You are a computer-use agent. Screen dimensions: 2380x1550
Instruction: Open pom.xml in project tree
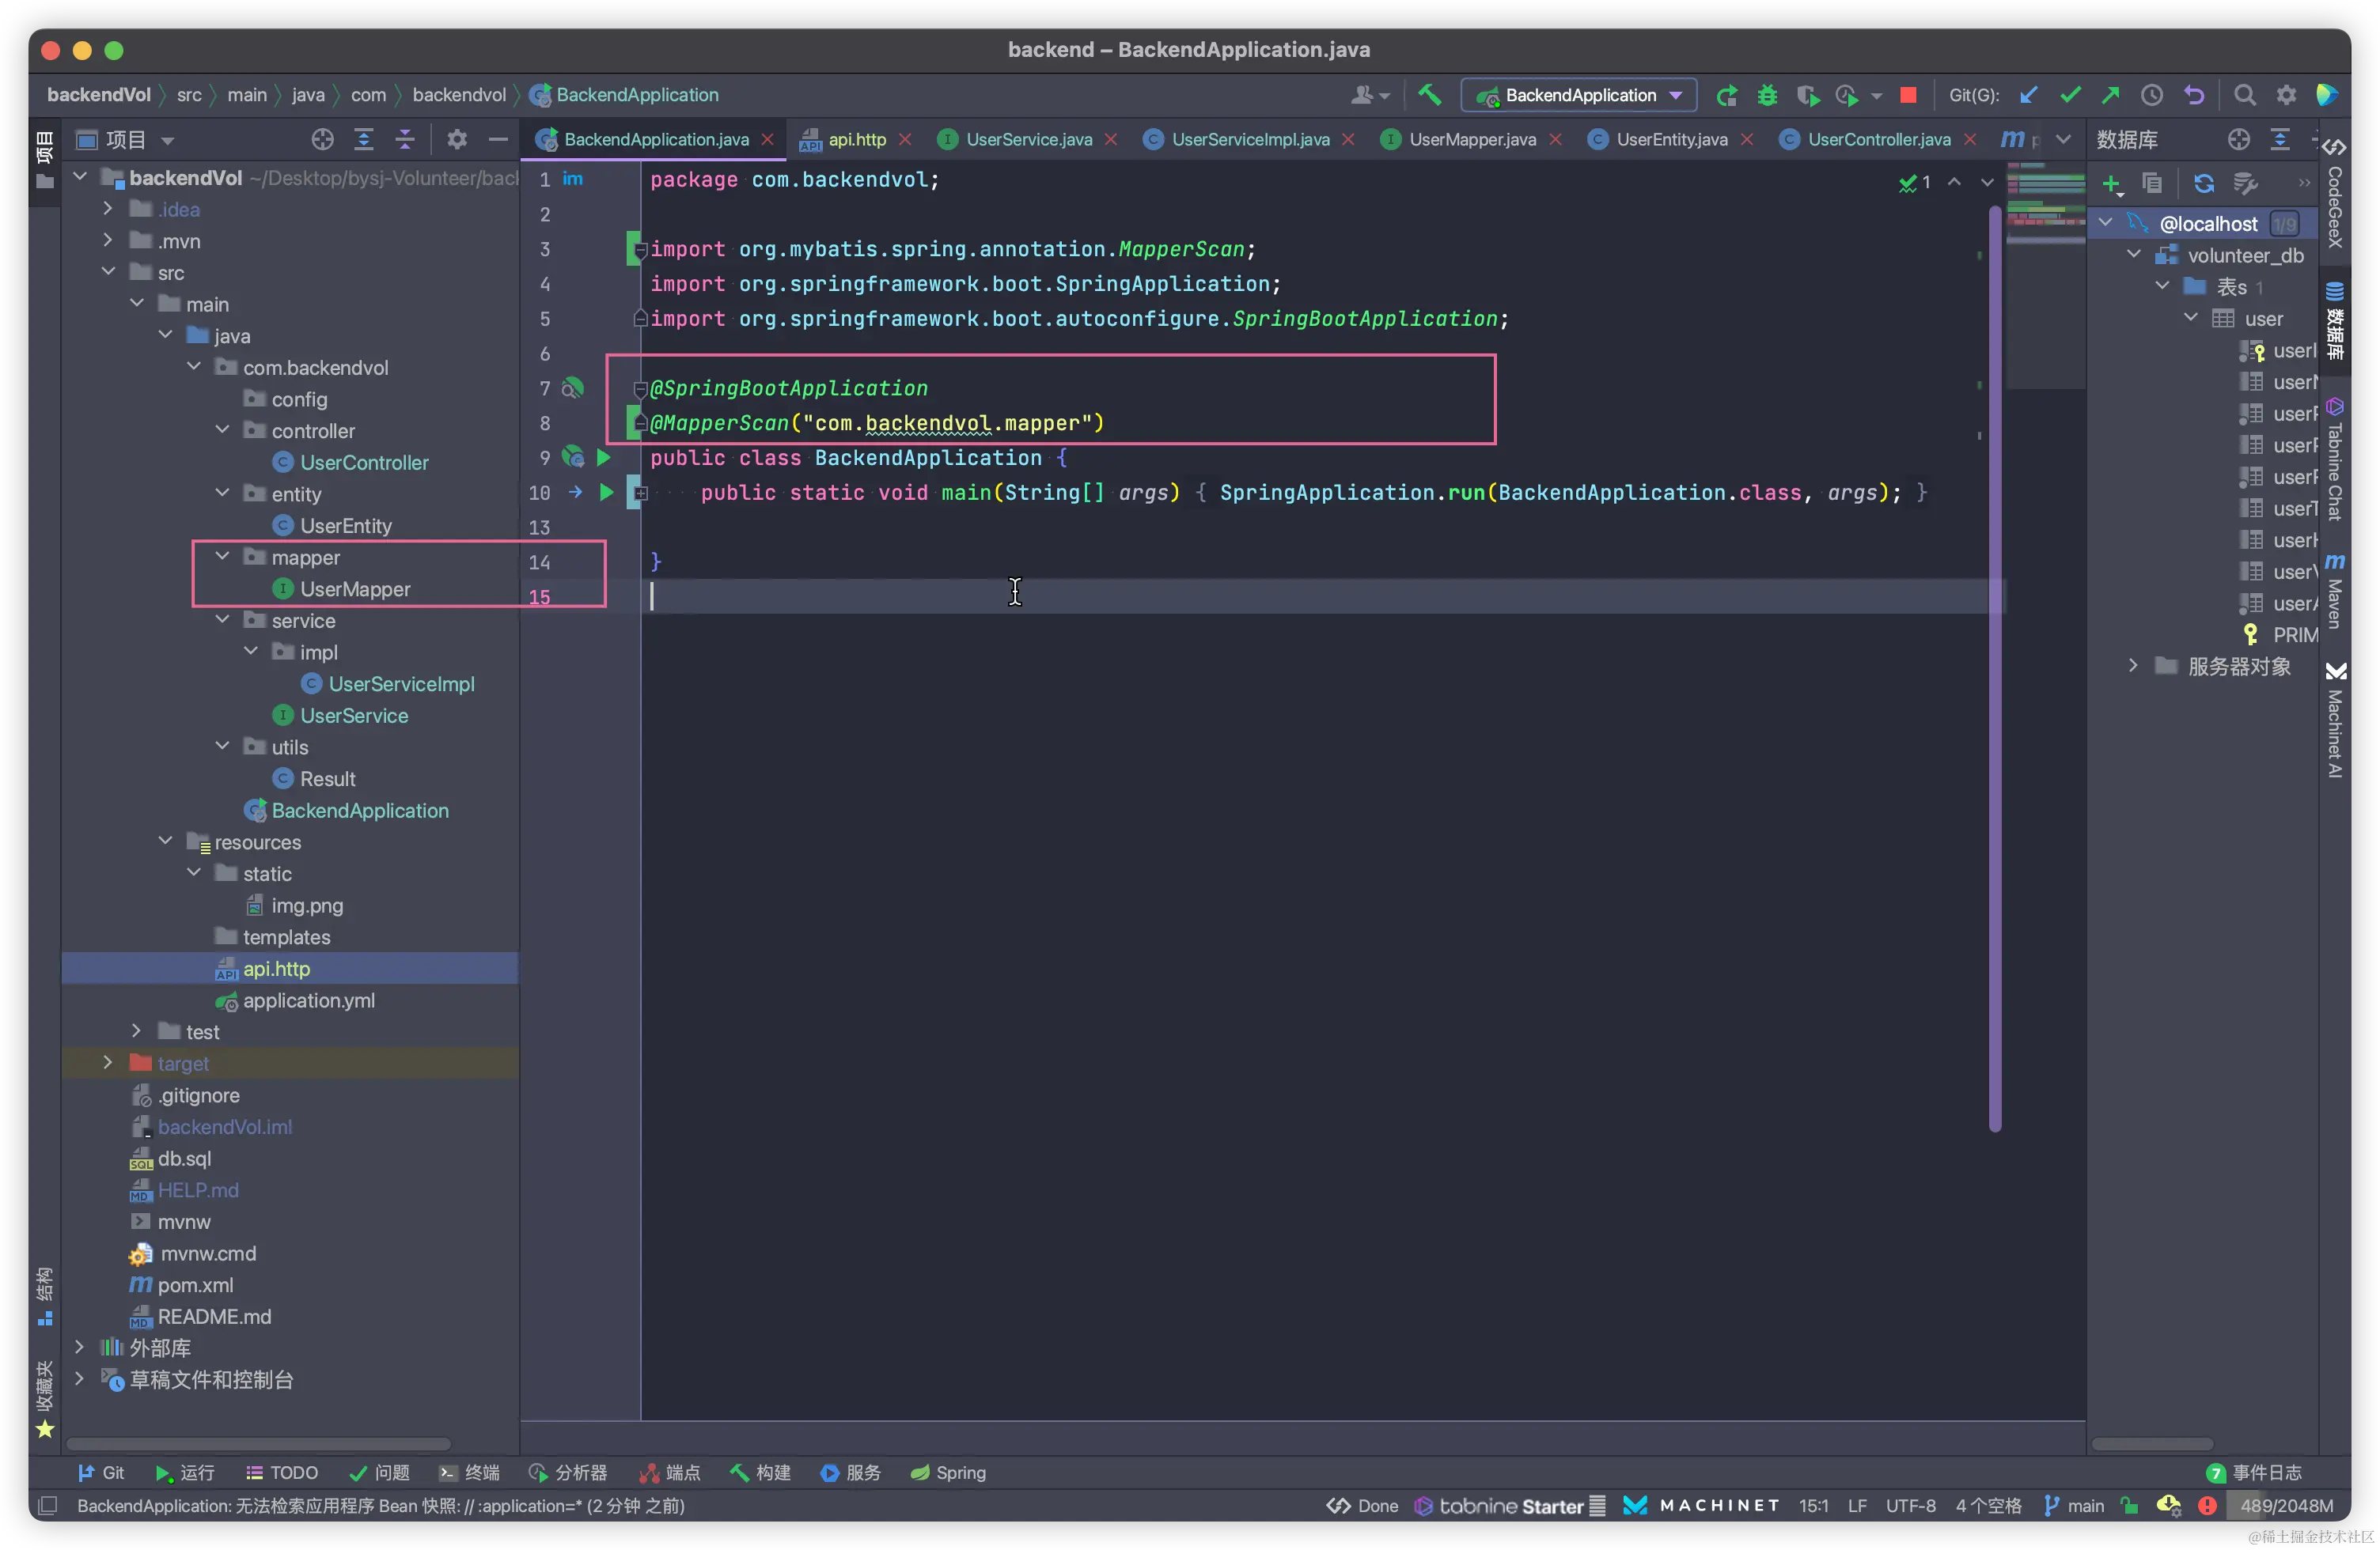[195, 1285]
